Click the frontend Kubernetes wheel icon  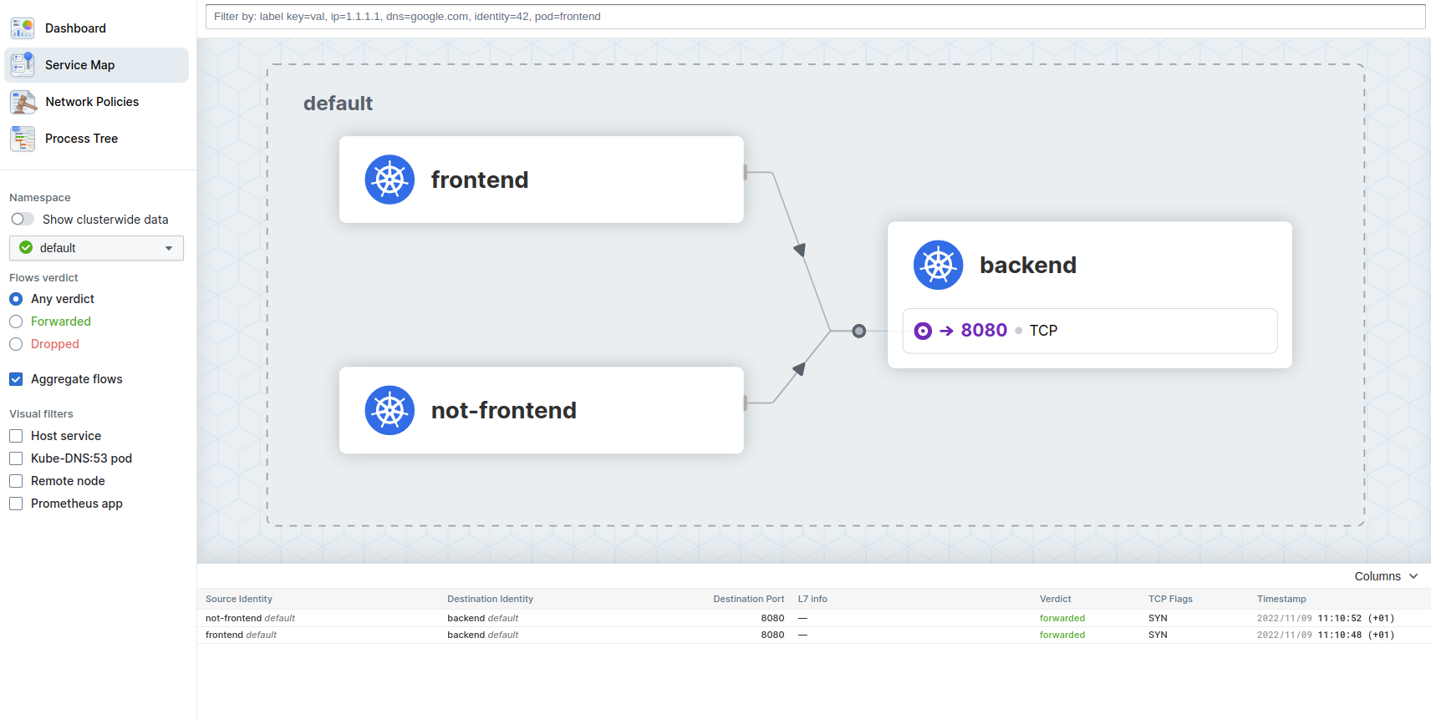click(390, 180)
